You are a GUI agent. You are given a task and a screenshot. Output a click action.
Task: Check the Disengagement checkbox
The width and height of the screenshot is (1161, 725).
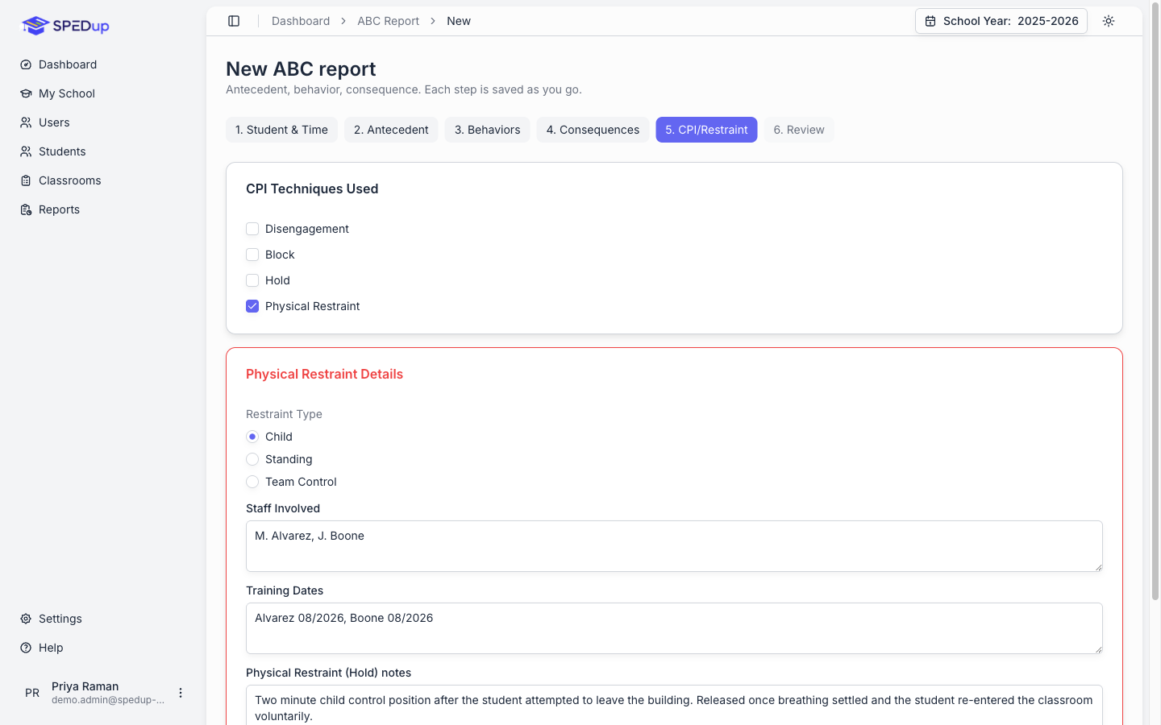tap(252, 229)
